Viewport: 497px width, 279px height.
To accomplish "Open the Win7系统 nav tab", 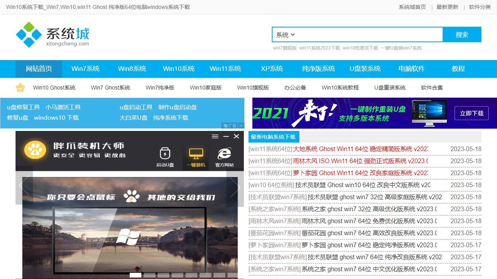I will pos(85,69).
